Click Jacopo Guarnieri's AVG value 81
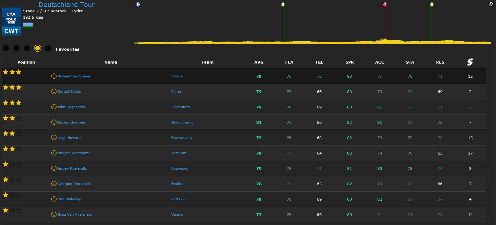 259,122
